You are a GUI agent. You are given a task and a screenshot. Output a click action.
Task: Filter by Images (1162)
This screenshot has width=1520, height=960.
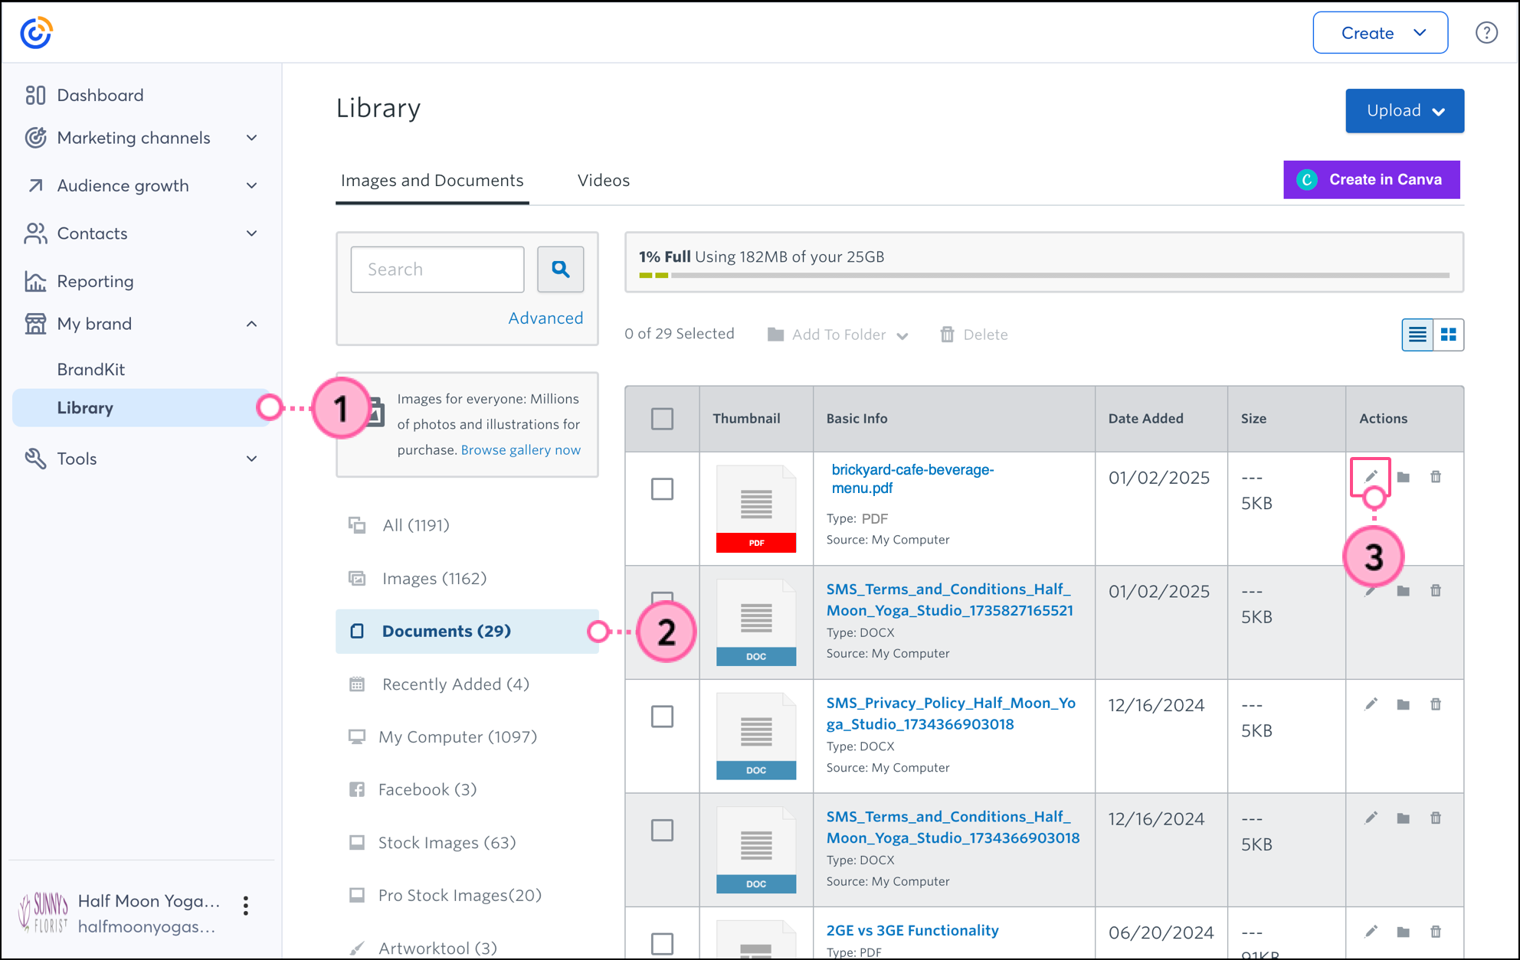(434, 578)
